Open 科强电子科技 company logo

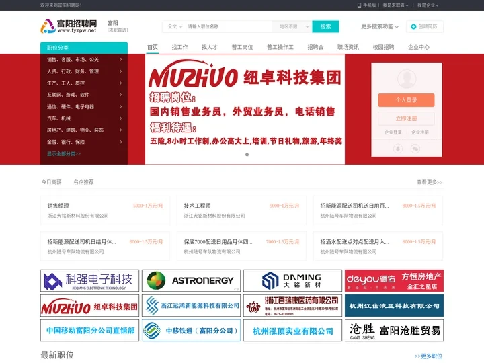(89, 280)
